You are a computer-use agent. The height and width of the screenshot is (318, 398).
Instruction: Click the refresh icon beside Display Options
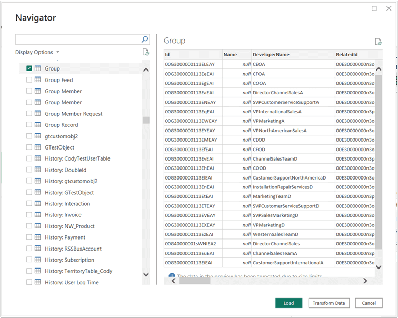146,52
